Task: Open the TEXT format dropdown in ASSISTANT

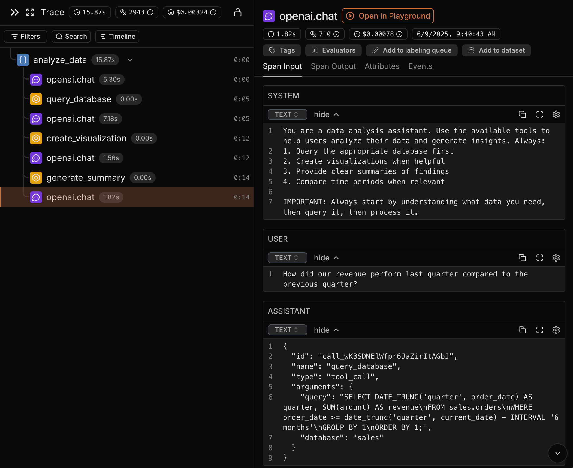Action: [x=287, y=330]
